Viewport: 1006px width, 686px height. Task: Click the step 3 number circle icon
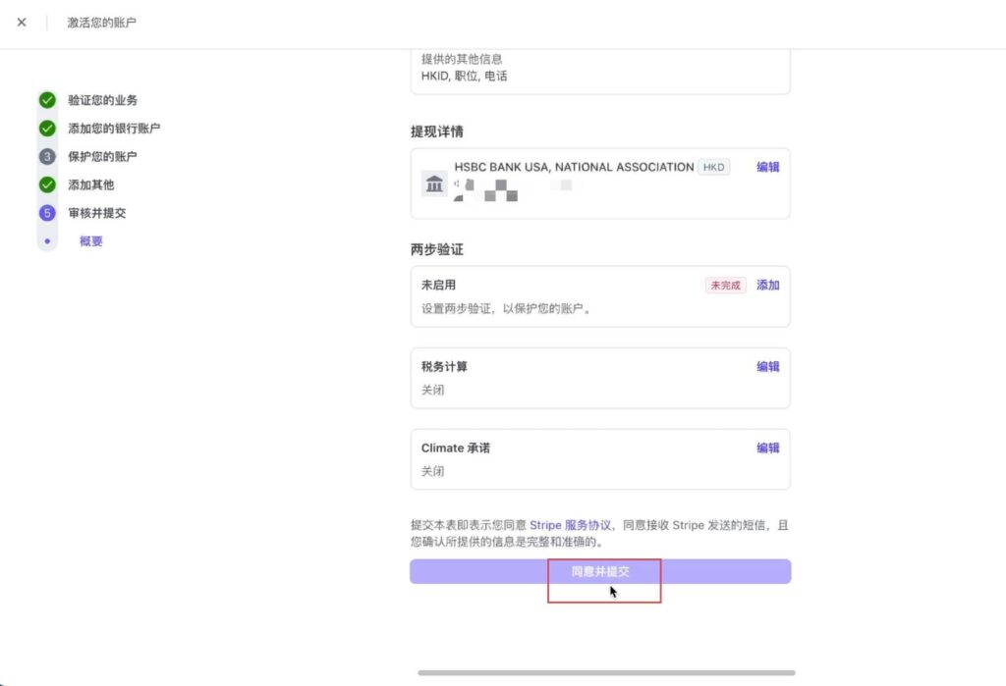click(47, 157)
